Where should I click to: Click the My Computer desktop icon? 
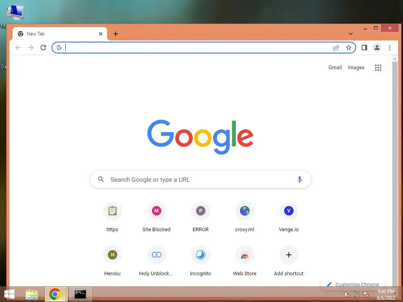[15, 12]
